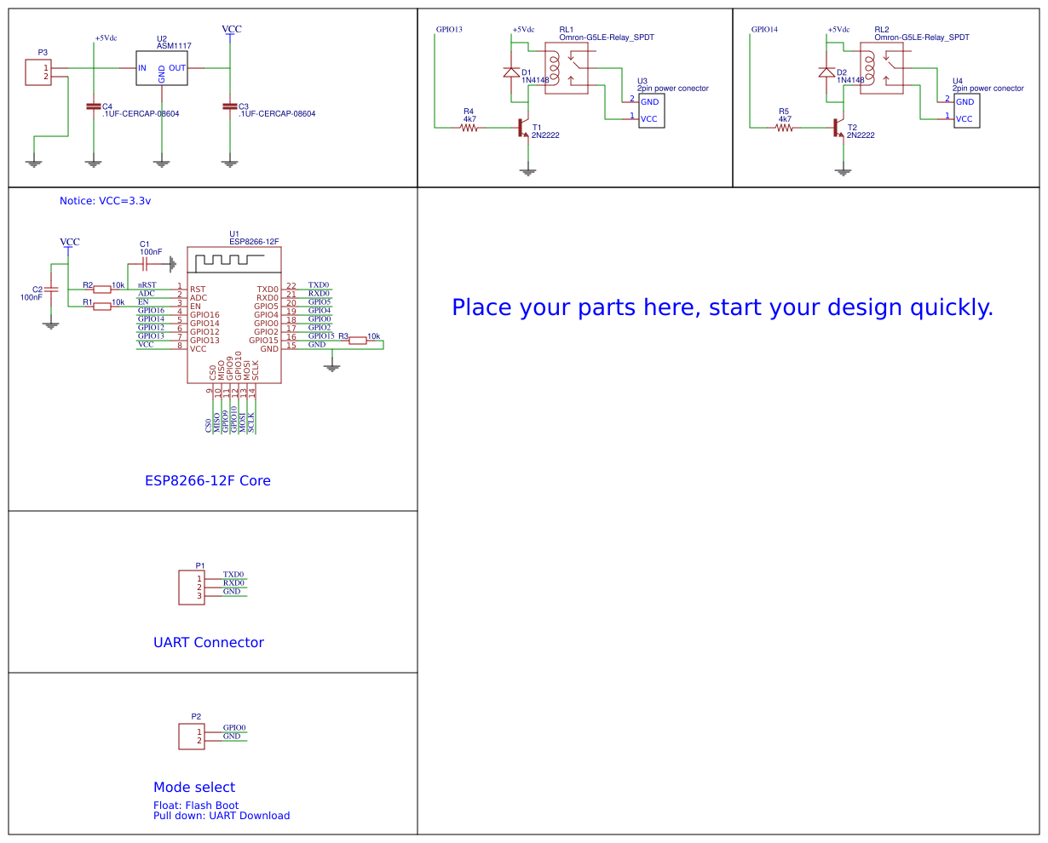Select relay RL1 symbol

[568, 68]
